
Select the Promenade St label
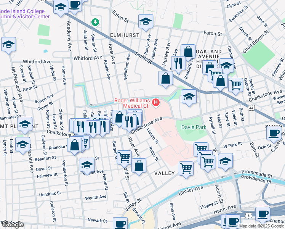click(257, 174)
